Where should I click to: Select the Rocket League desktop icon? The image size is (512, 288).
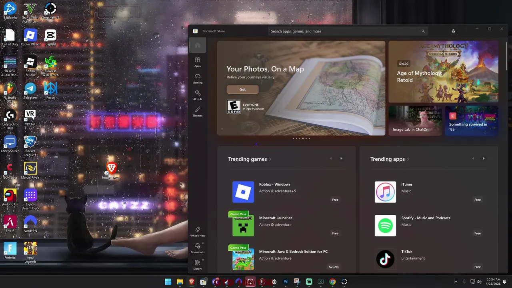[30, 146]
